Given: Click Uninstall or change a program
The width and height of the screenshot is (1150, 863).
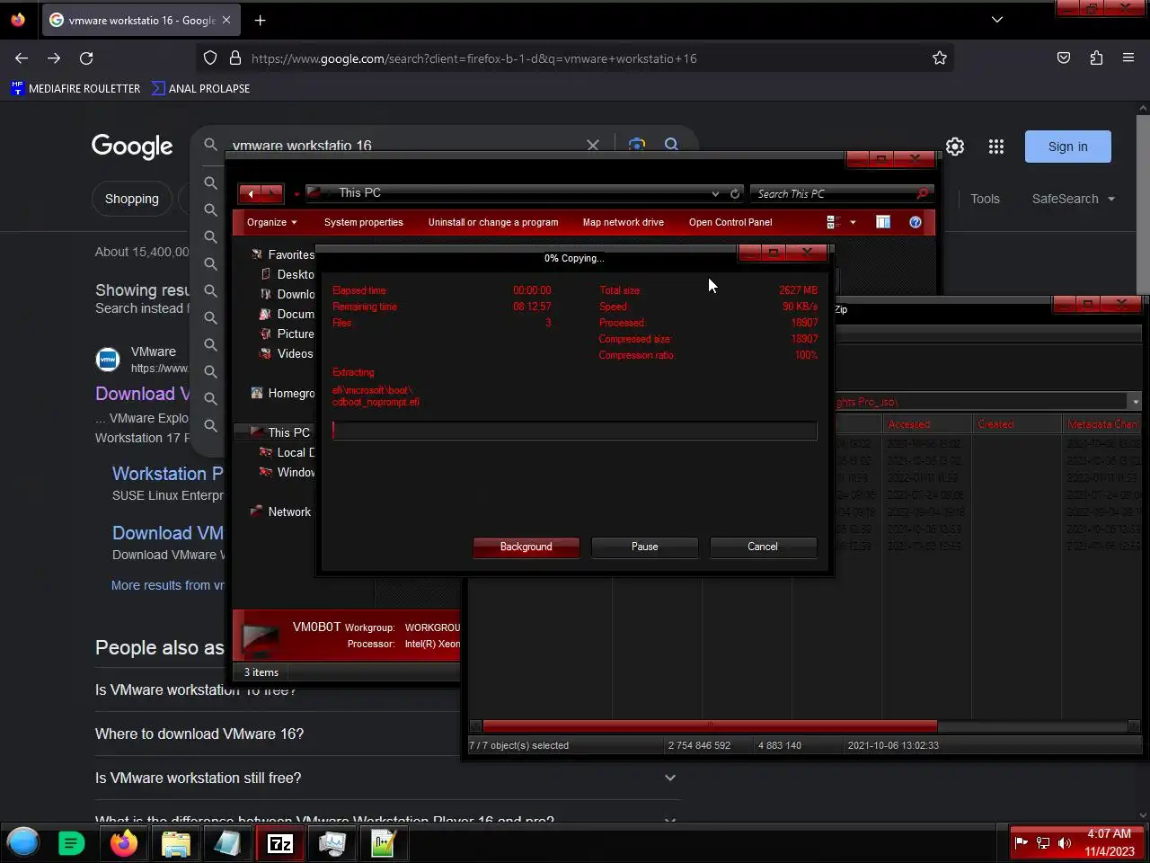Looking at the screenshot, I should coord(493,222).
